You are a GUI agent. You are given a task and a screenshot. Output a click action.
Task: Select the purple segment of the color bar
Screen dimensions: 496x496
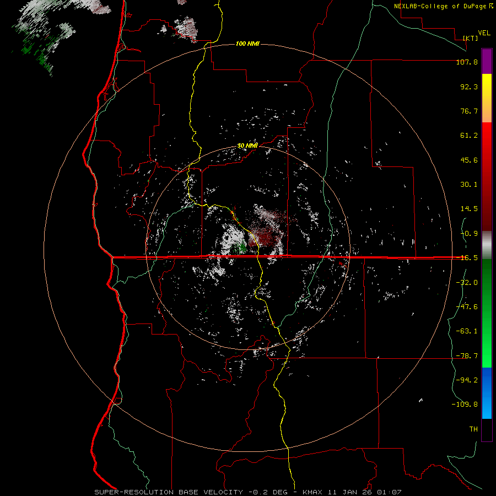(487, 61)
